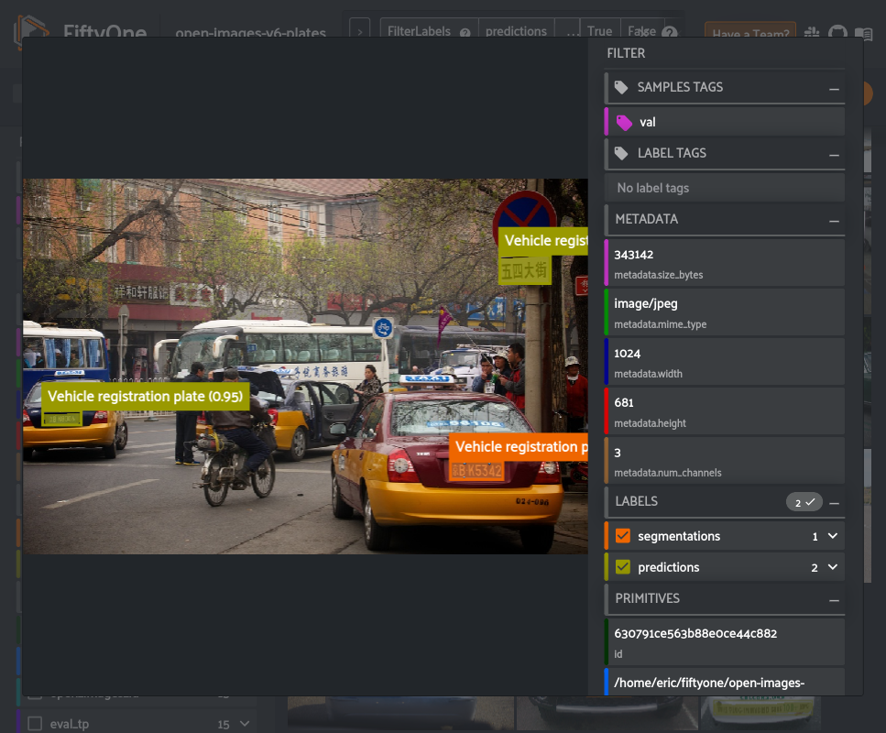Click the help icon beside FilterLabels
886x733 pixels.
[x=465, y=32]
